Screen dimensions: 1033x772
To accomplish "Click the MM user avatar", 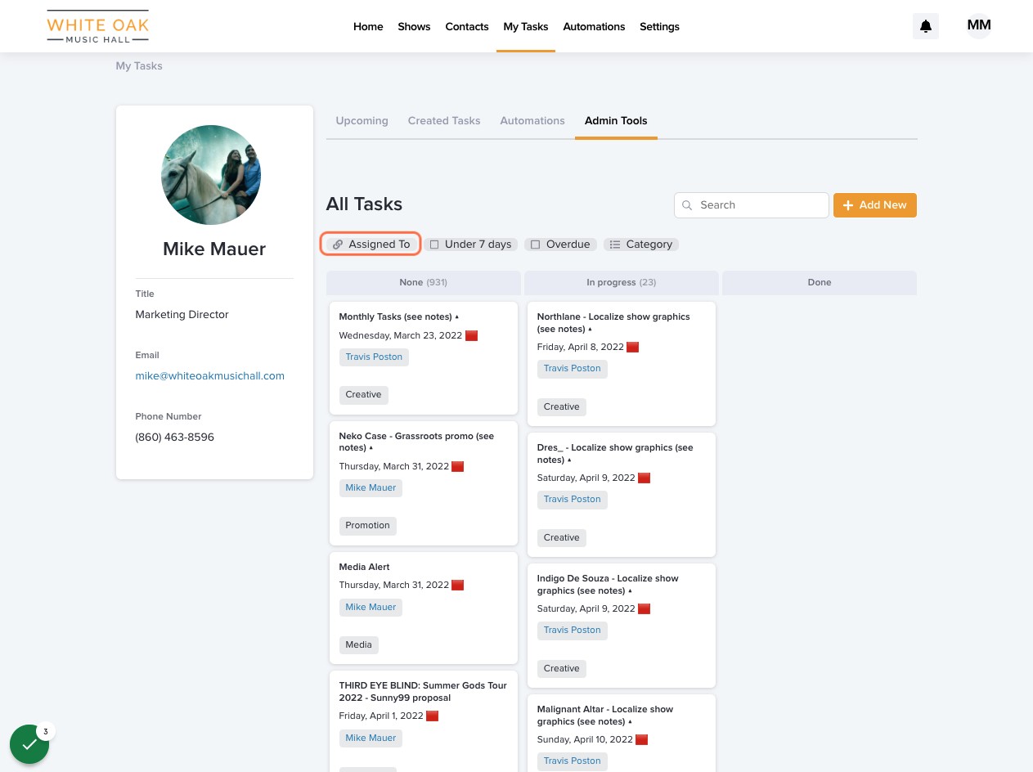I will [979, 26].
